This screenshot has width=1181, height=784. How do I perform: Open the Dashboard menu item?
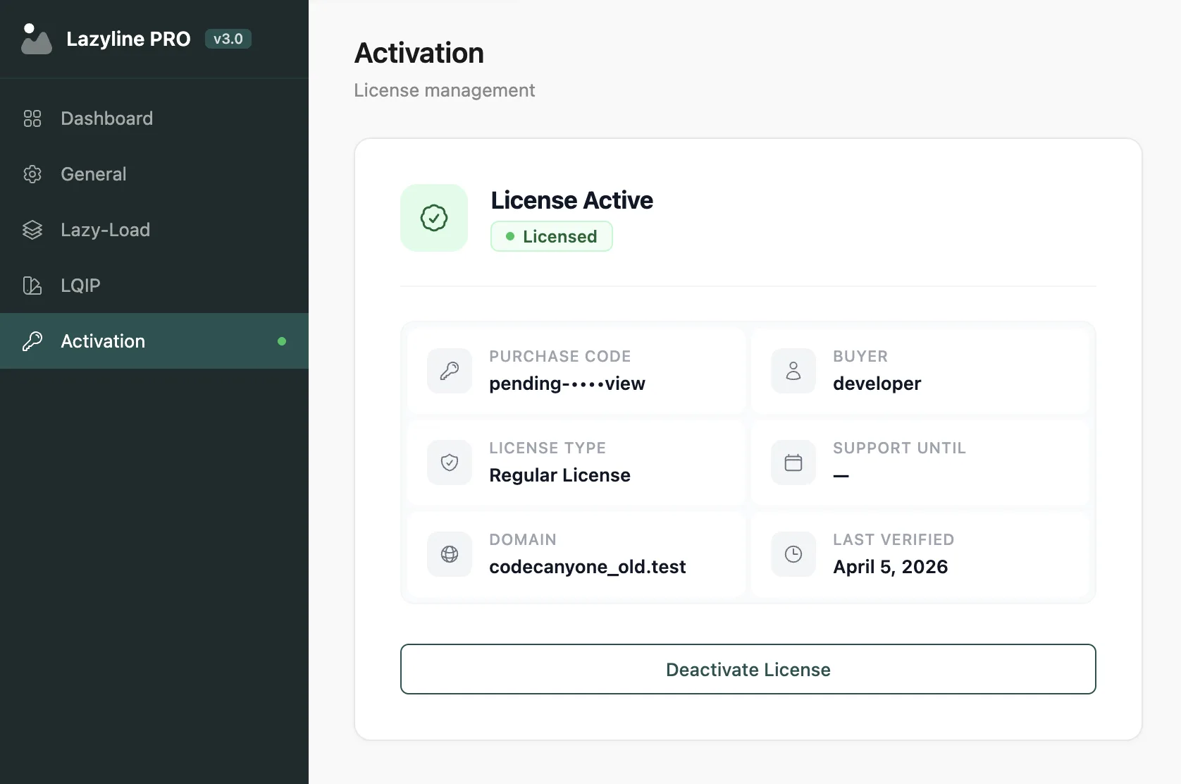pos(154,118)
